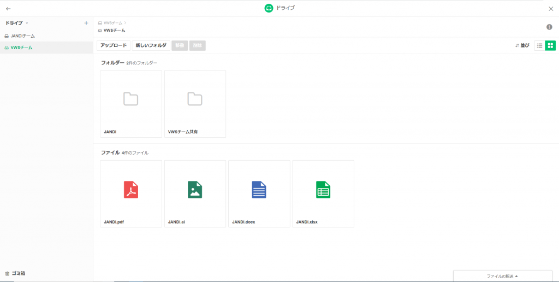Click the 削除 button
Image resolution: width=559 pixels, height=282 pixels.
click(198, 46)
